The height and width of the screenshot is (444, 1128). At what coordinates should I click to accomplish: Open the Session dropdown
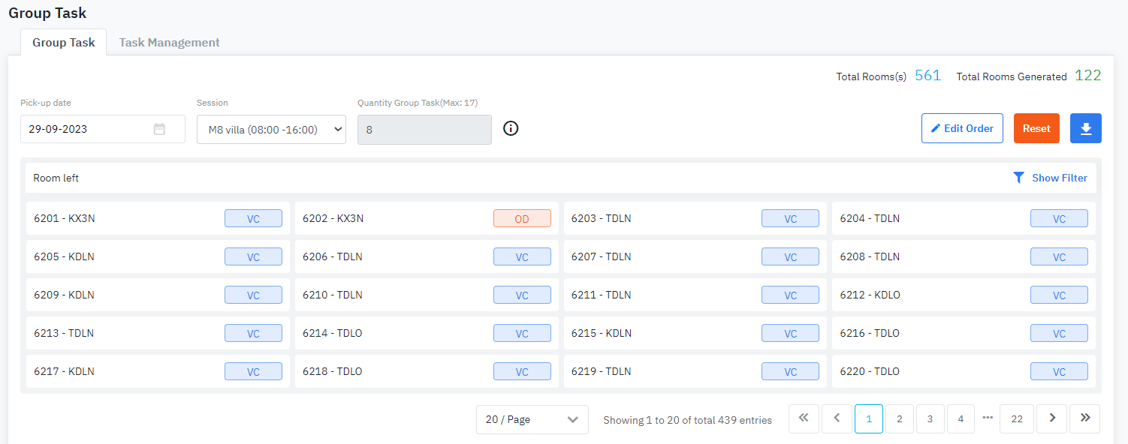point(271,129)
